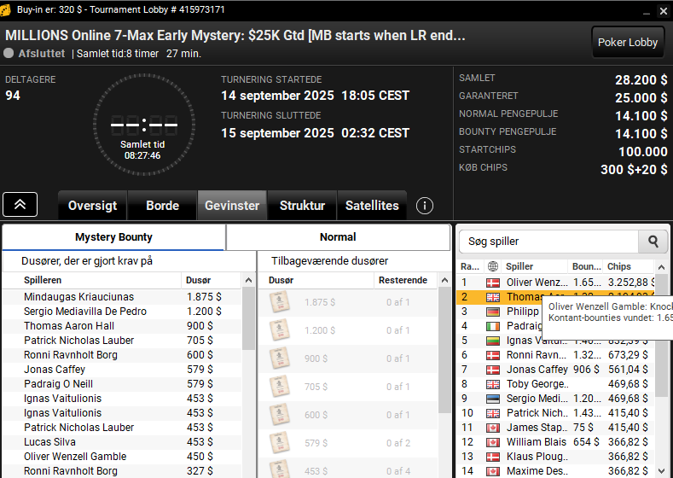Image resolution: width=673 pixels, height=478 pixels.
Task: Click the magnifying glass search icon
Action: [653, 242]
